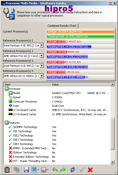Viewport: 118px width, 175px height.
Task: Click the bar chart options icon
Action: 34,170
